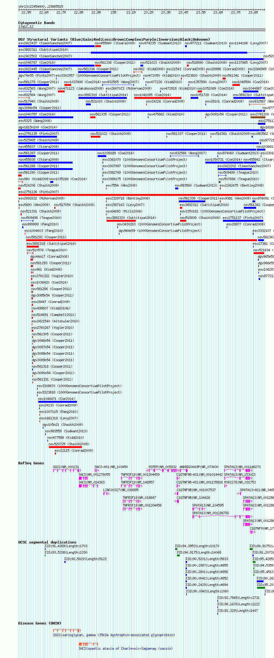Click the 23M tick on the ruler
The height and width of the screenshot is (658, 274).
point(114,12)
